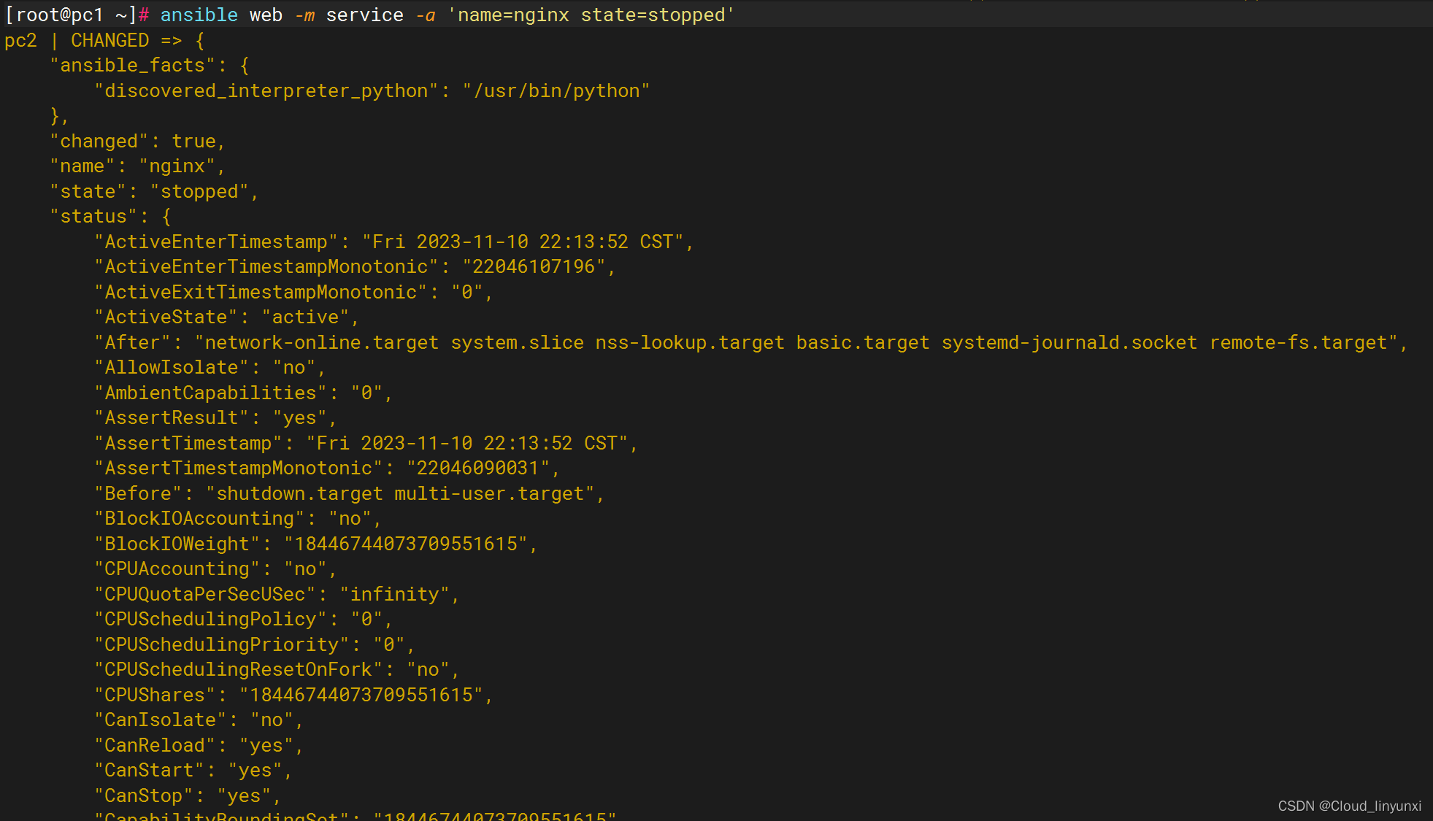Image resolution: width=1433 pixels, height=821 pixels.
Task: Click the BlockIOWeight numeric value
Action: click(x=406, y=544)
